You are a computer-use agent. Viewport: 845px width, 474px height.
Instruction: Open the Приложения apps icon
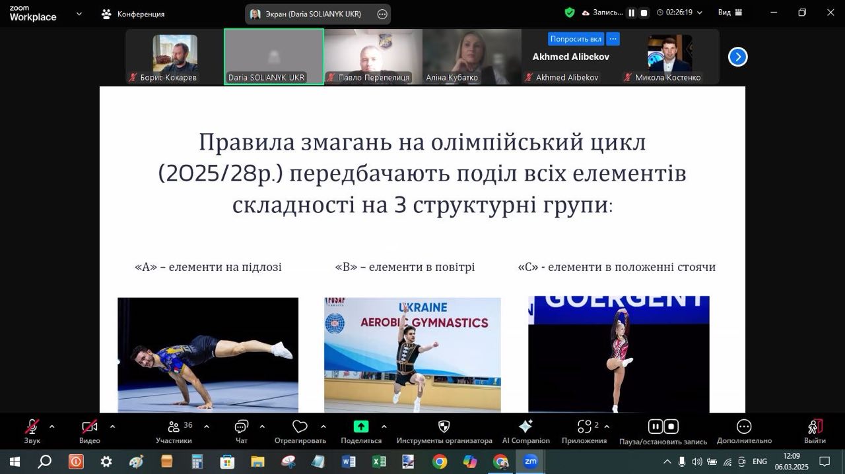[584, 430]
